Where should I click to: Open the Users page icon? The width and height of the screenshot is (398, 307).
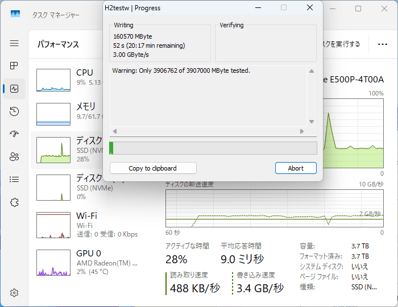[x=14, y=157]
